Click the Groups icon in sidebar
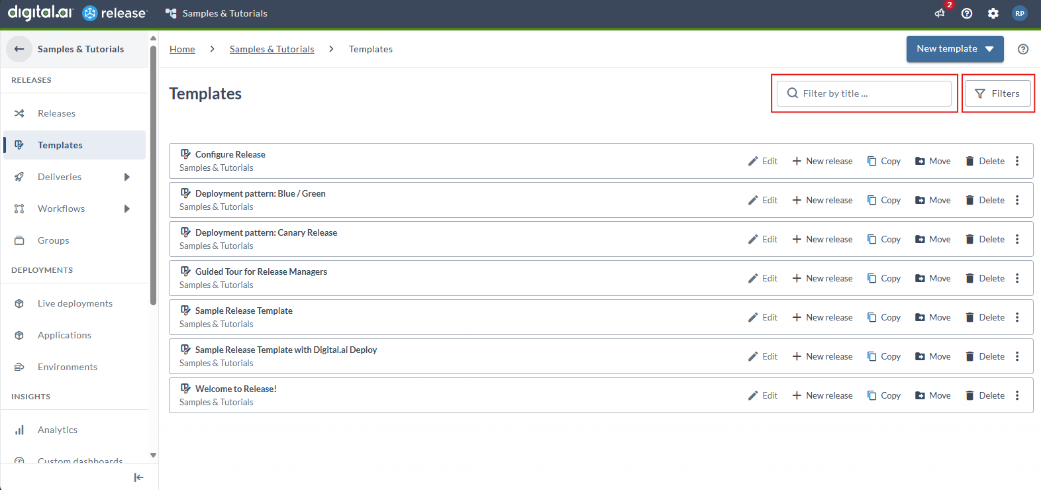The width and height of the screenshot is (1041, 490). click(x=19, y=240)
